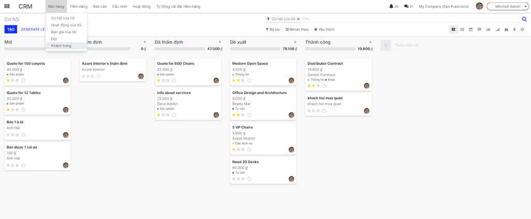Focus the Tìm... search input field

411,19
